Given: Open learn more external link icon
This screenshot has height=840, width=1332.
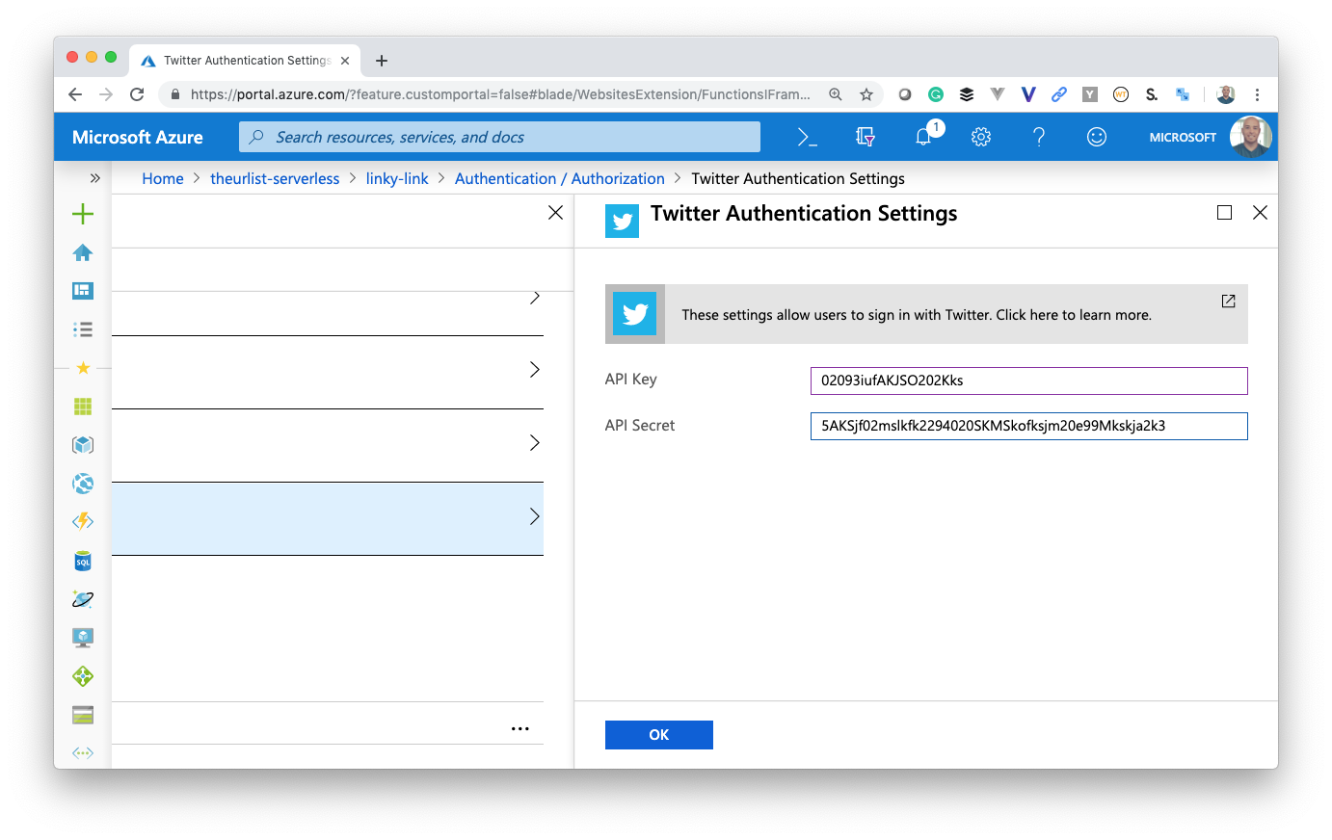Looking at the screenshot, I should pyautogui.click(x=1228, y=302).
